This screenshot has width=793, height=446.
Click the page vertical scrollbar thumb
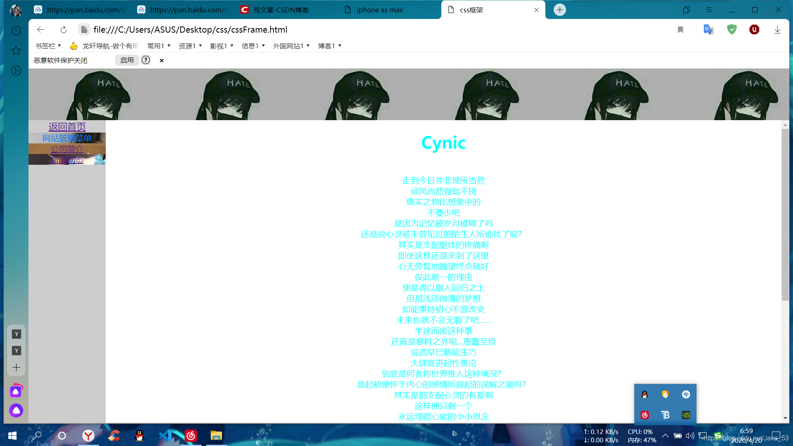tap(785, 215)
